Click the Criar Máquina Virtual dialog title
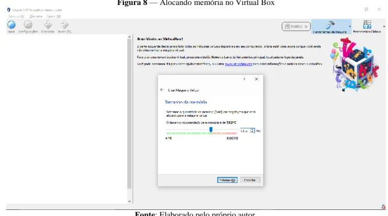This screenshot has height=216, width=388. (184, 90)
